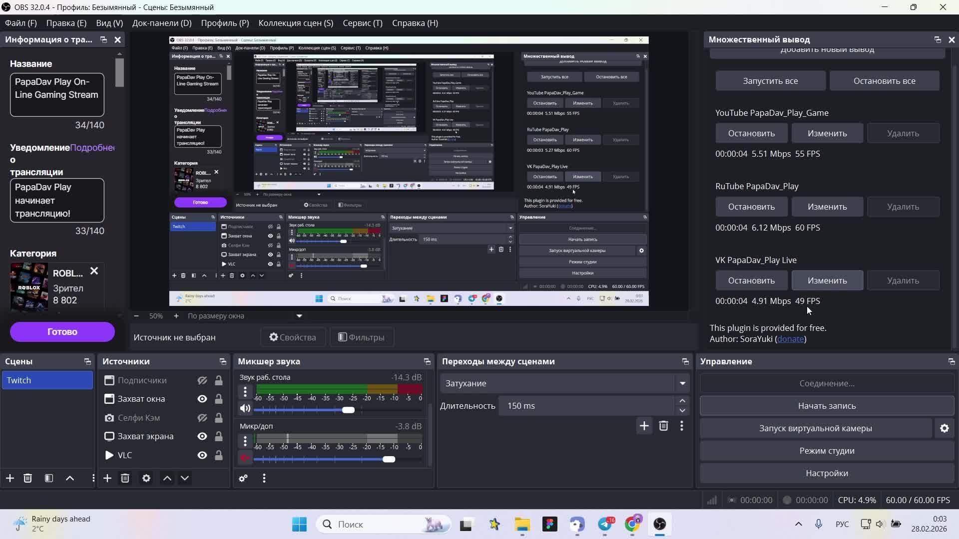Click the add scene plus icon
This screenshot has width=959, height=539.
[10, 478]
